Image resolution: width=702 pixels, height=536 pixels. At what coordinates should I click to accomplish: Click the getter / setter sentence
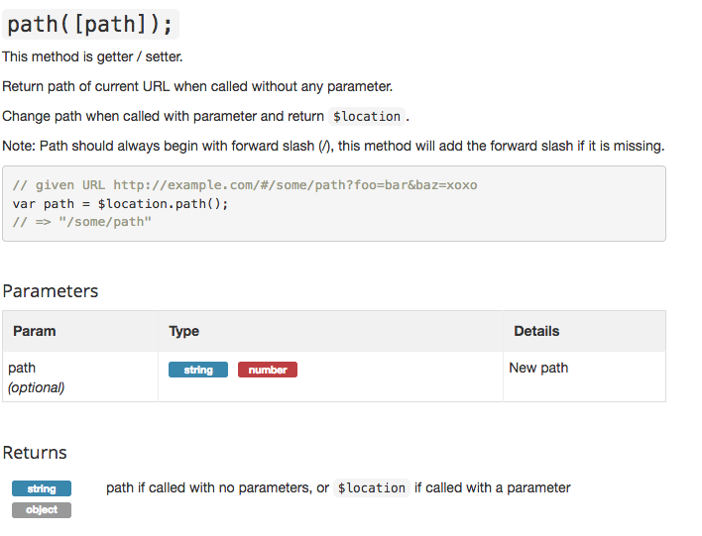[92, 56]
